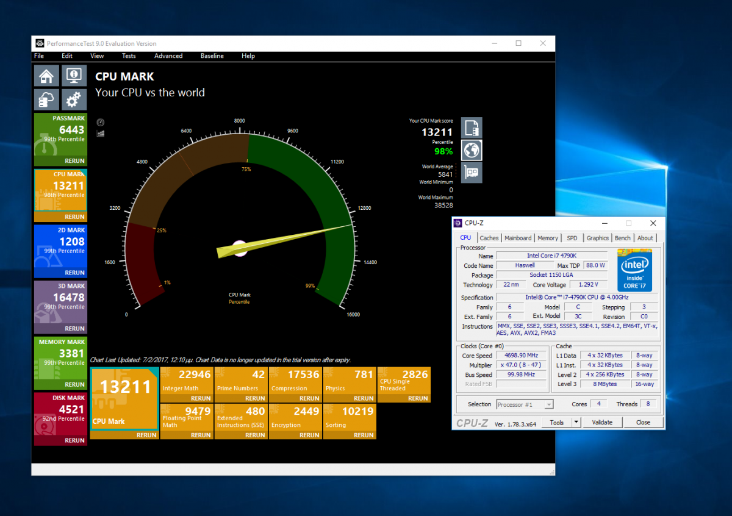The width and height of the screenshot is (732, 516).
Task: Click the Validate button in CPU-Z
Action: [x=602, y=422]
